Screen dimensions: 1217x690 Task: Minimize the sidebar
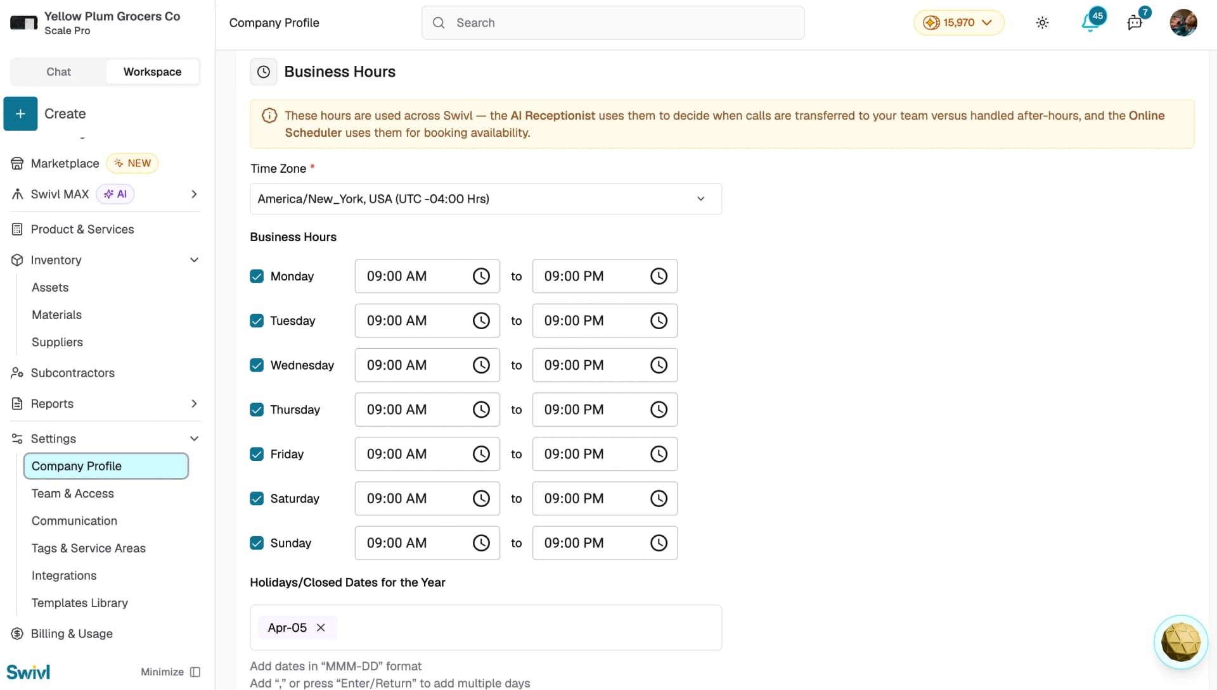pyautogui.click(x=171, y=672)
